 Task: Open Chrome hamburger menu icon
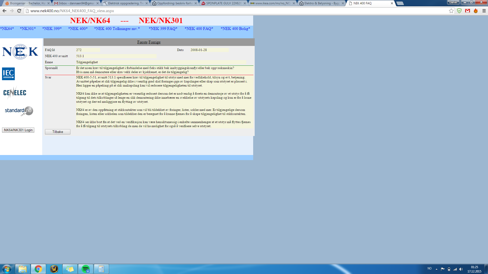point(484,11)
